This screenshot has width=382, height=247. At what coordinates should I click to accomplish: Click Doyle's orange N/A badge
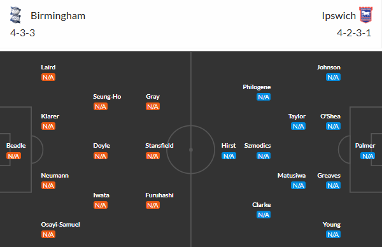click(101, 156)
